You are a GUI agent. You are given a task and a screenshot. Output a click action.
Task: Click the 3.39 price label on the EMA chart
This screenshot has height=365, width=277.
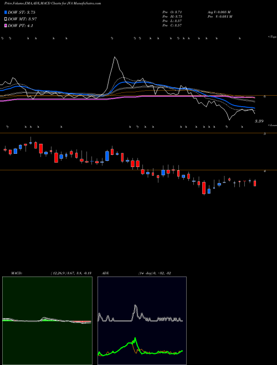click(259, 121)
